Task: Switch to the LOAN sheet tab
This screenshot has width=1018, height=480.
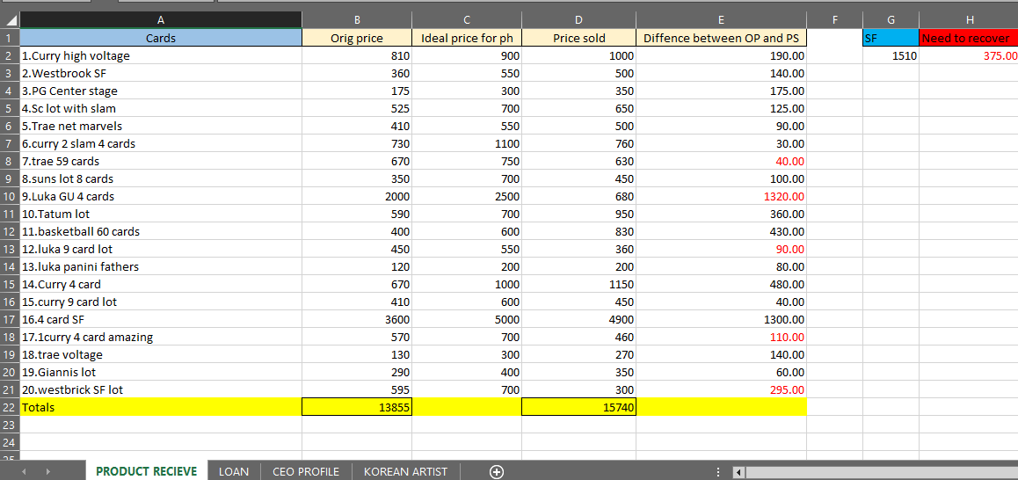Action: point(234,471)
